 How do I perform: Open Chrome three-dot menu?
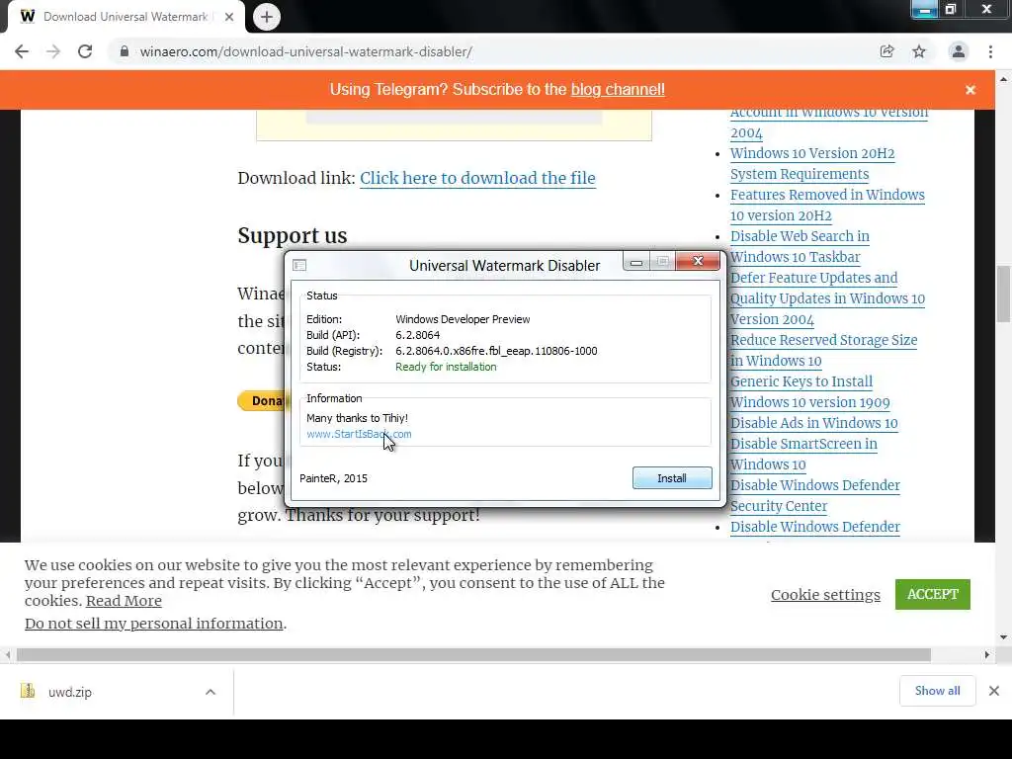coord(990,51)
